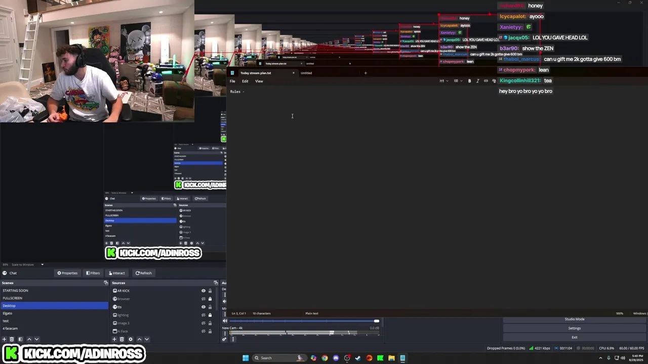Unlock the lighting source
Viewport: 648px width, 364px height.
210,315
